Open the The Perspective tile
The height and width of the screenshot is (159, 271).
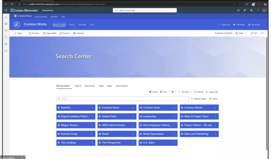(117, 143)
